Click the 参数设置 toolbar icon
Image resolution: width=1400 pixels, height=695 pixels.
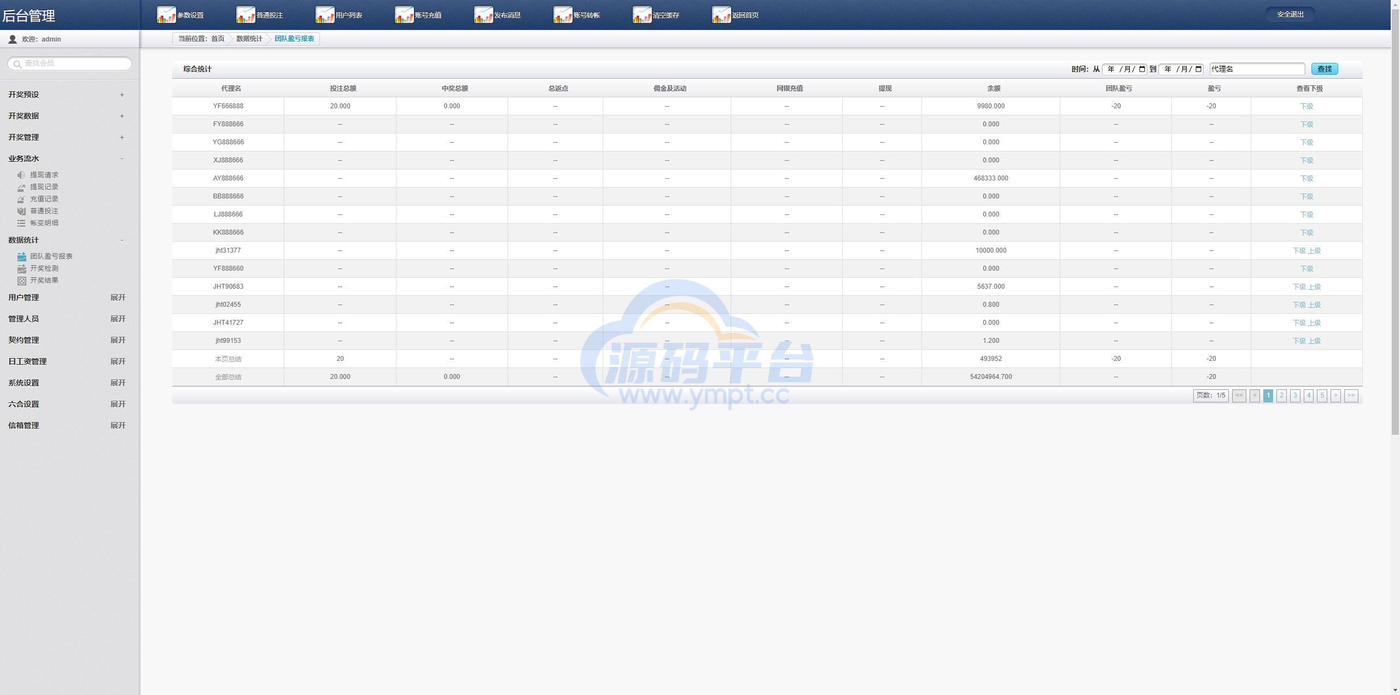tap(166, 15)
